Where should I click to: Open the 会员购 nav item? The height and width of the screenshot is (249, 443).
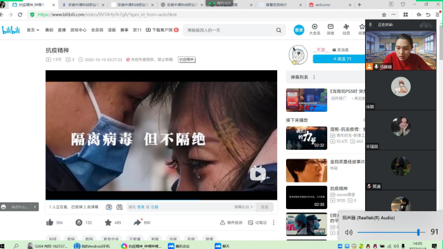pyautogui.click(x=97, y=30)
